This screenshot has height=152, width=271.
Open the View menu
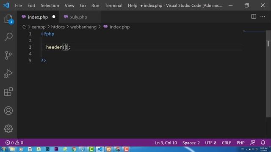pos(69,5)
